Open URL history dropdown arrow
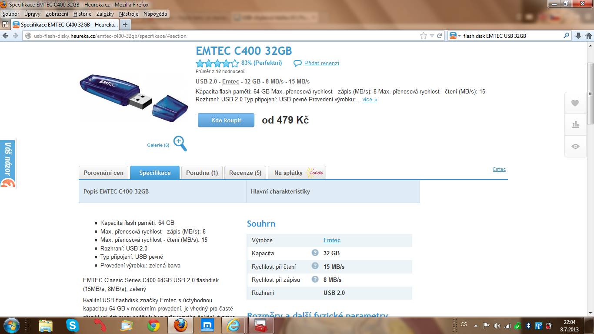 point(431,36)
